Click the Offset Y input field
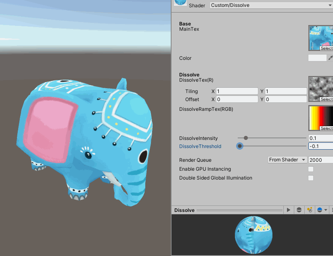 [x=286, y=99]
